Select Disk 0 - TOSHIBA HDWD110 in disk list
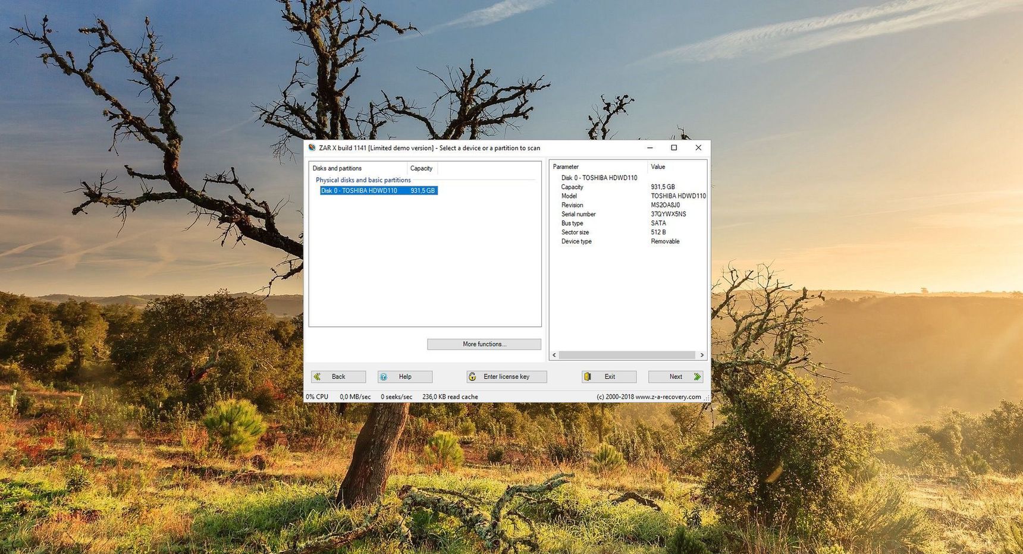 pyautogui.click(x=379, y=191)
